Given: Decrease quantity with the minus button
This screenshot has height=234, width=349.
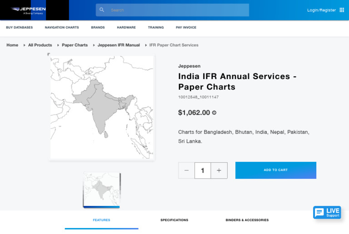Looking at the screenshot, I should tap(186, 170).
